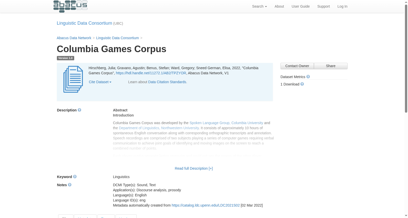Screen dimensions: 408x218
Task: Go to Abacus Data Network breadcrumb
Action: [74, 38]
